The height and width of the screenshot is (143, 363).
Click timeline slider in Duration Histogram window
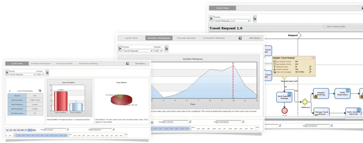(171, 128)
